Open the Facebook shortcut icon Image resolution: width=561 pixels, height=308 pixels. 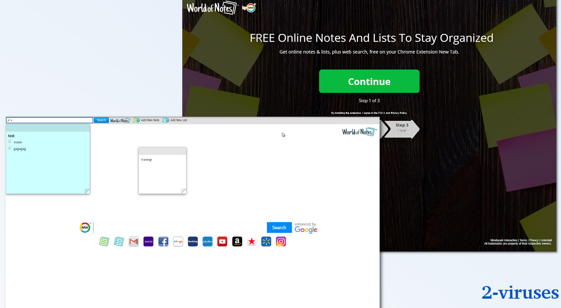point(163,241)
